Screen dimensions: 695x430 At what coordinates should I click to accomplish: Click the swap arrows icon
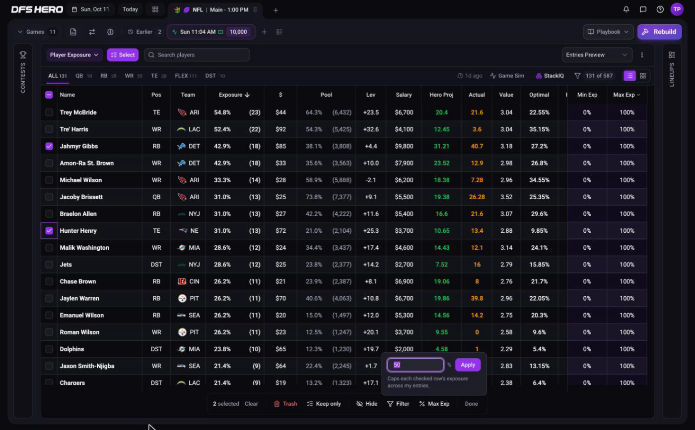(92, 32)
